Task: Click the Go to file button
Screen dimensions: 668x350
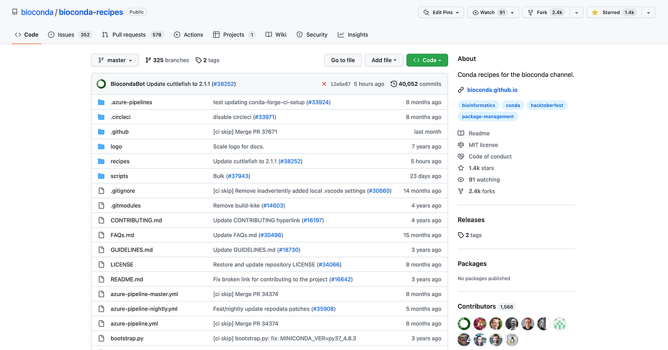Action: (x=342, y=60)
